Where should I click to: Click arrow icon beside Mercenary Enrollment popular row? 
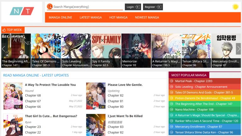tap(171, 127)
